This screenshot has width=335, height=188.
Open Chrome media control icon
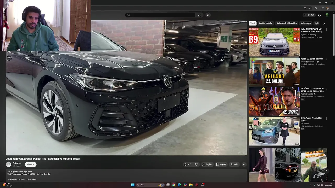point(323,8)
